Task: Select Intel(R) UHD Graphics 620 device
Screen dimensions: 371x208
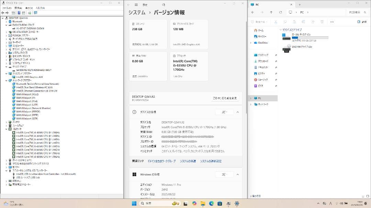Action: (29, 77)
